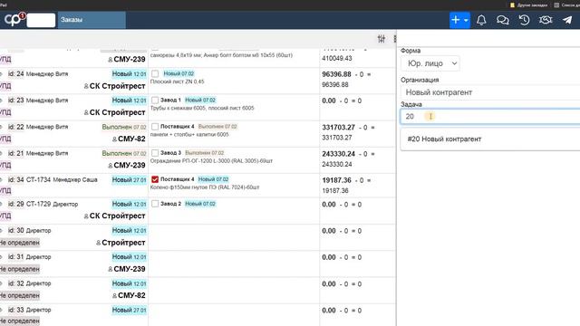Click the Telegram paper plane icon
The width and height of the screenshot is (580, 326).
[x=567, y=20]
